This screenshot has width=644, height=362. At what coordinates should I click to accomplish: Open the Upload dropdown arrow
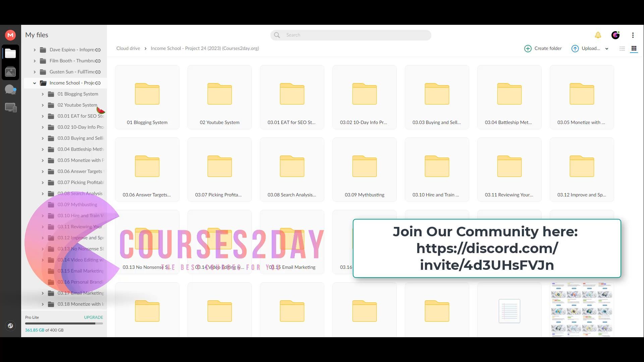pyautogui.click(x=607, y=49)
